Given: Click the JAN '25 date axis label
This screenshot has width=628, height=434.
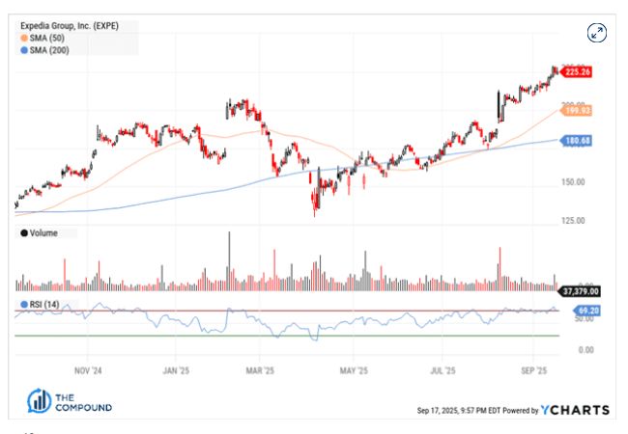Looking at the screenshot, I should pyautogui.click(x=176, y=370).
